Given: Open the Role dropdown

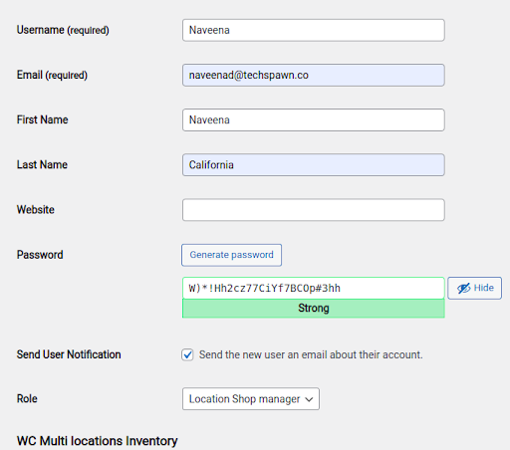Looking at the screenshot, I should [x=251, y=399].
